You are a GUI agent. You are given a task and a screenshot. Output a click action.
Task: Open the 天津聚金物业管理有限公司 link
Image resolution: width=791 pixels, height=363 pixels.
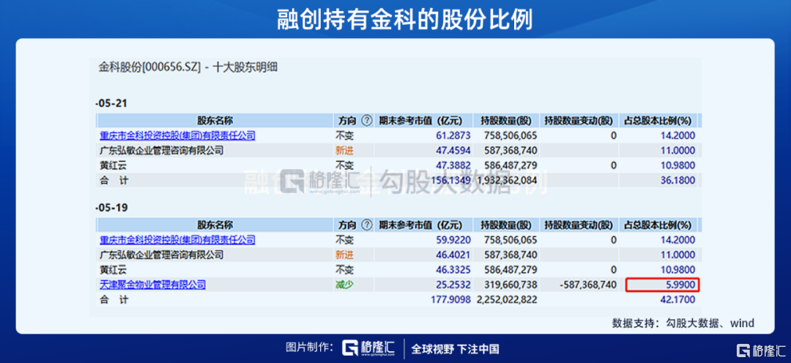pos(152,285)
